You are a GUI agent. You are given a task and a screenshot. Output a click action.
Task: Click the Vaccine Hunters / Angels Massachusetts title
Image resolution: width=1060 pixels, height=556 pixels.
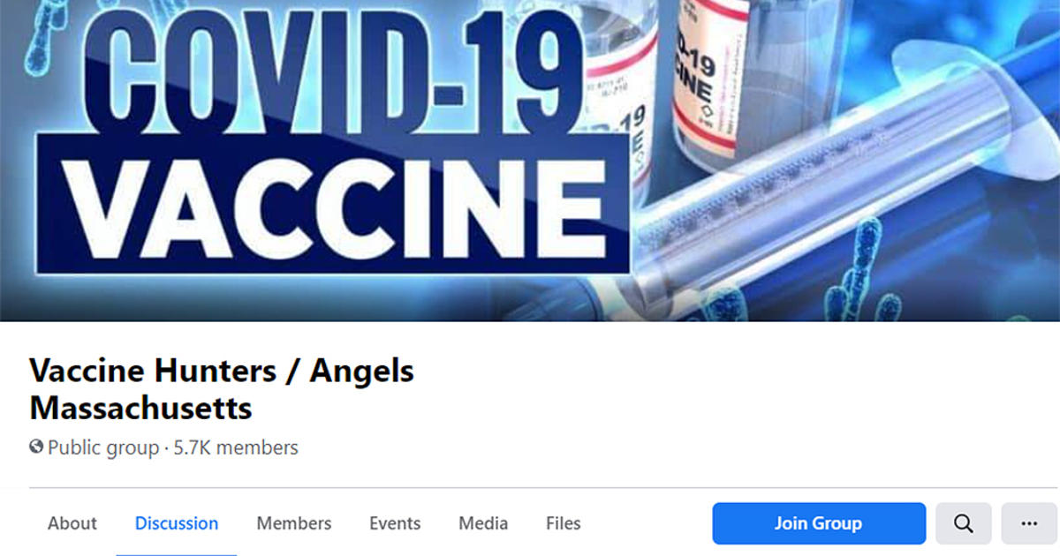pos(222,389)
